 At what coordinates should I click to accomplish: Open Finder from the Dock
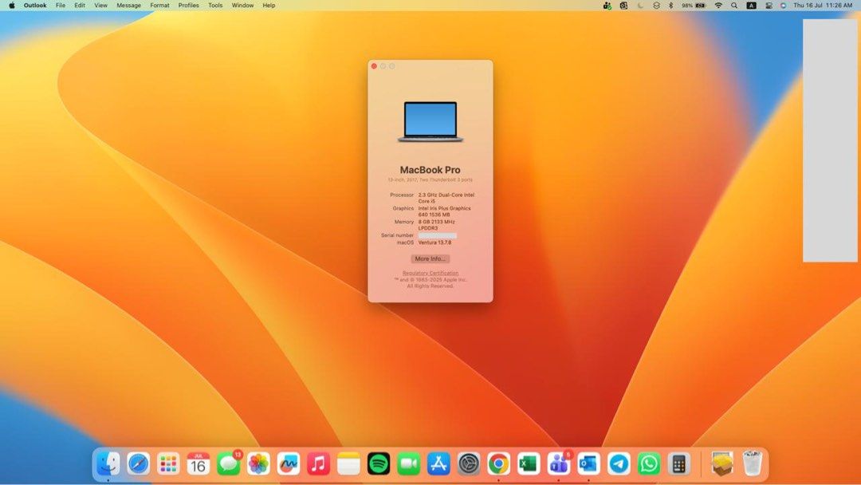click(108, 464)
